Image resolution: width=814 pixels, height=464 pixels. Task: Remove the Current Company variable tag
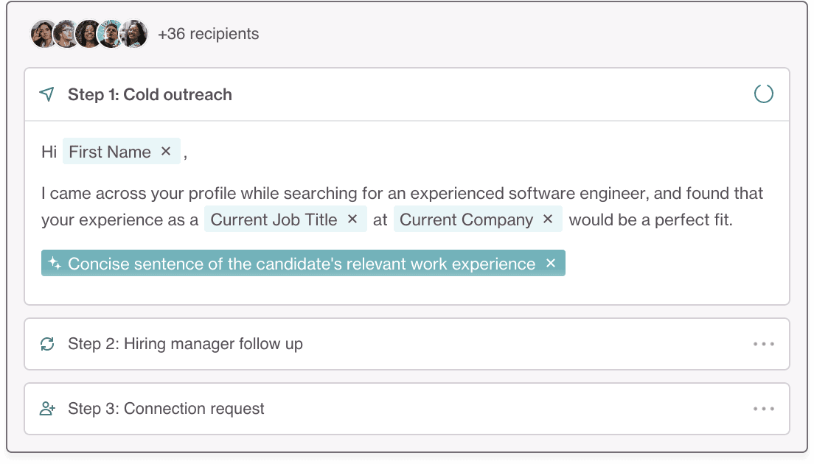coord(547,219)
